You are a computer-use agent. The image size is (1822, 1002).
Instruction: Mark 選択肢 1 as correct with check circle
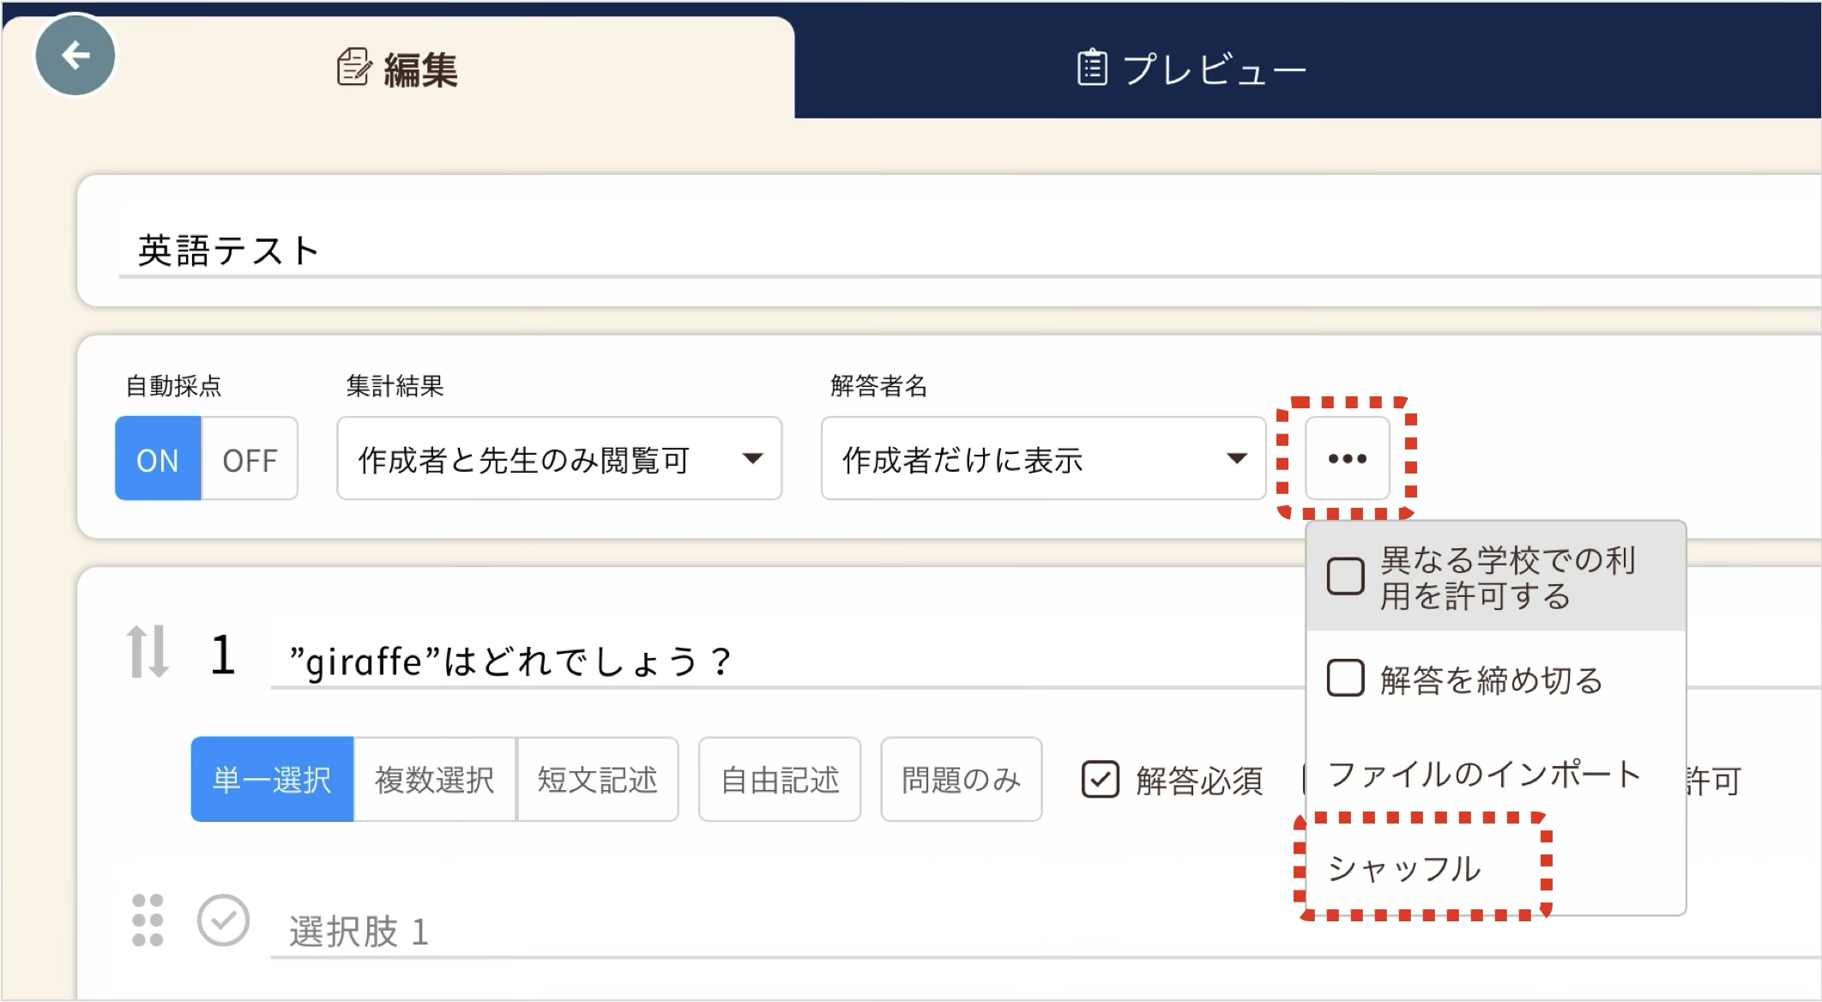click(x=223, y=921)
